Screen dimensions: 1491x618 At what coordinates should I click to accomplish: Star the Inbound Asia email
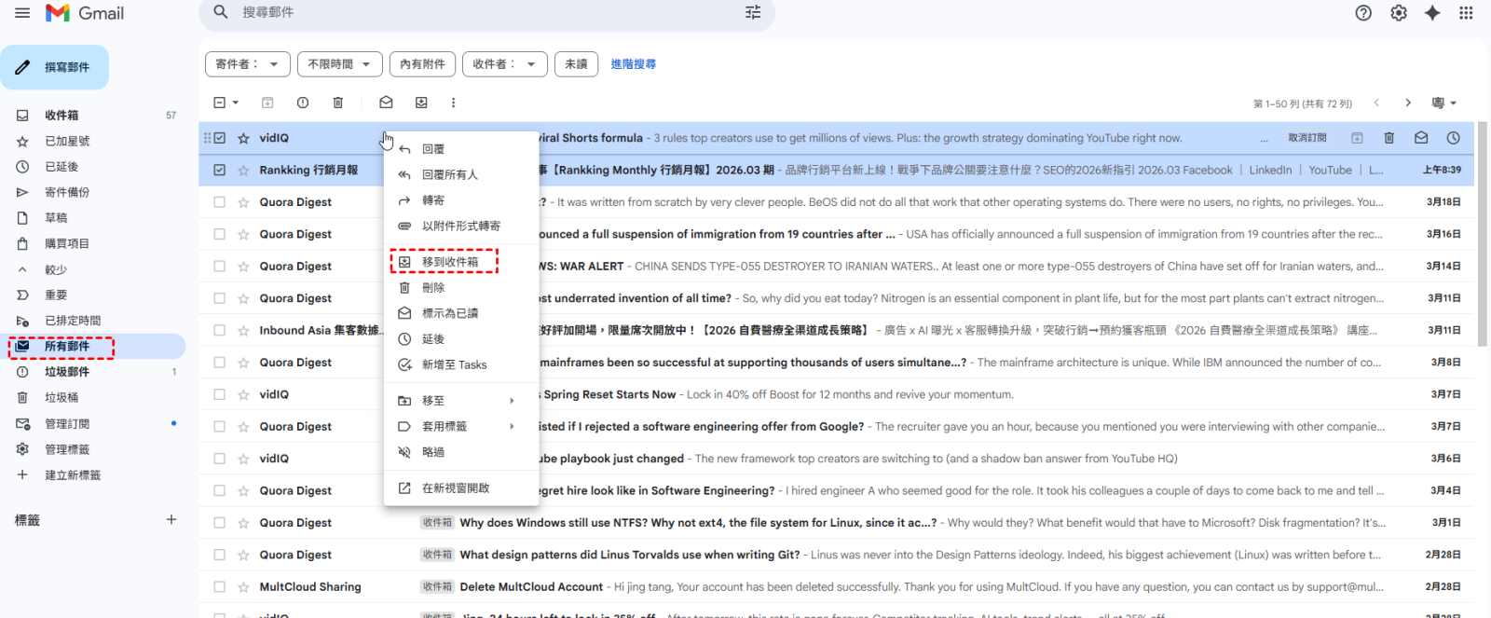click(243, 331)
